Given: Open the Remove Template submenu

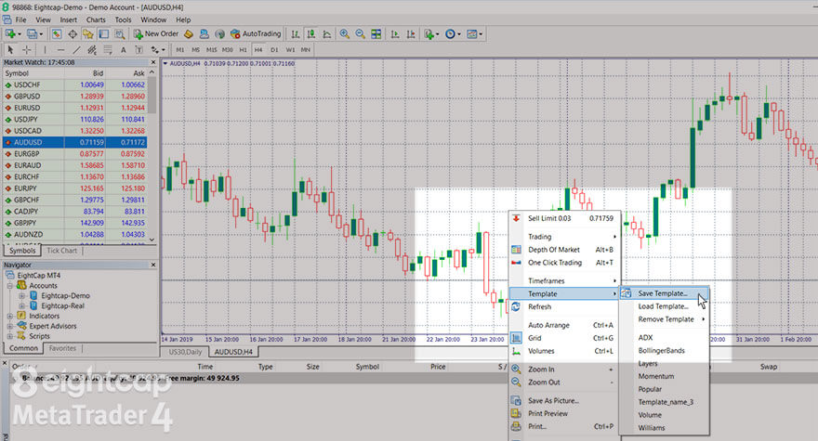Looking at the screenshot, I should pos(664,319).
